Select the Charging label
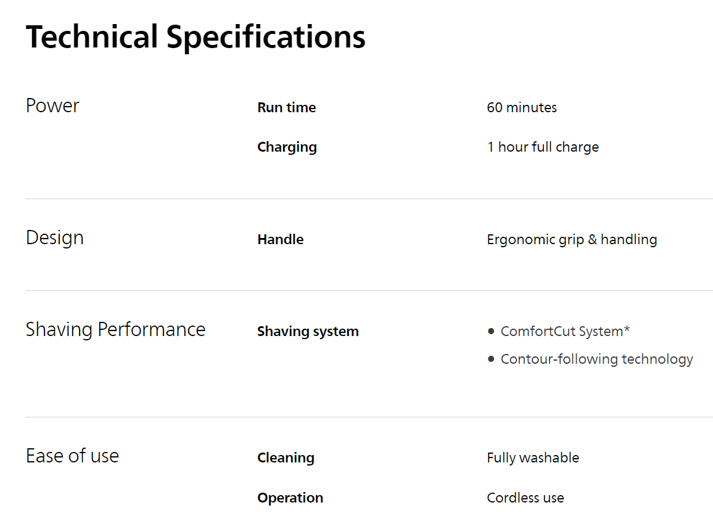Viewport: 713px width, 521px height. click(287, 147)
